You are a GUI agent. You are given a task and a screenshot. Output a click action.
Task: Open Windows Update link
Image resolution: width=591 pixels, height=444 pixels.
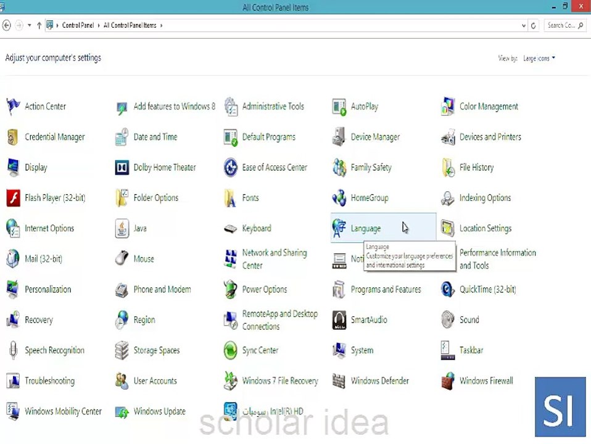tap(159, 411)
